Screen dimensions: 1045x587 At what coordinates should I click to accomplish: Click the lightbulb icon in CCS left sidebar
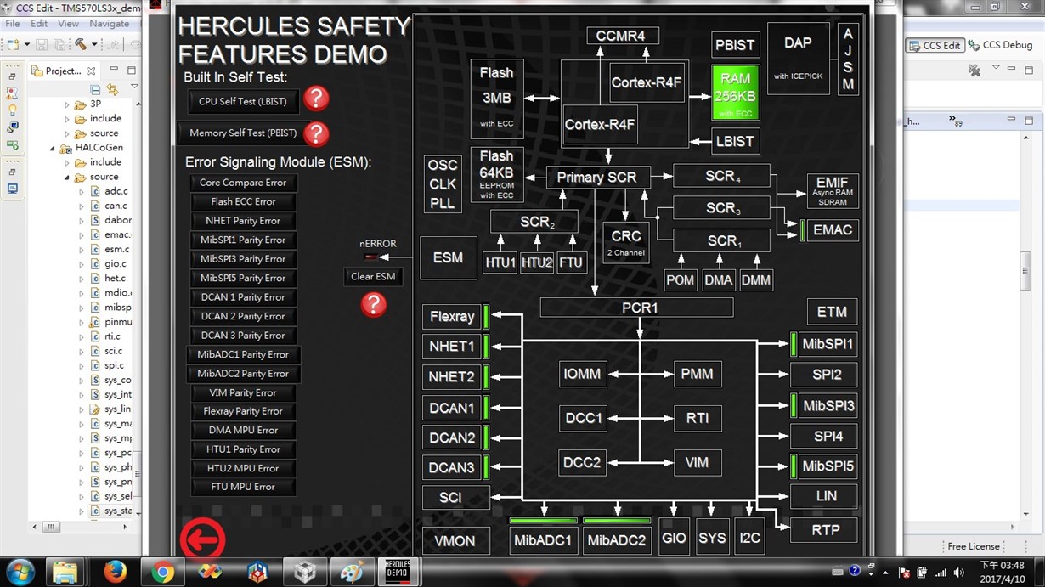[12, 110]
